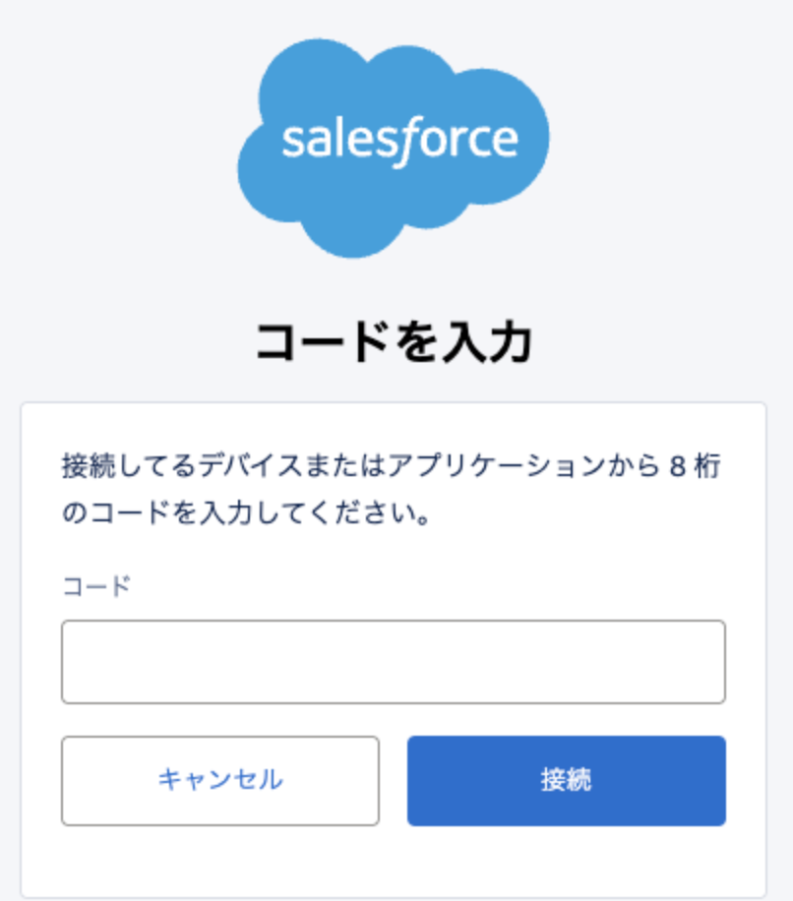Click the コード field label
The width and height of the screenshot is (793, 901).
pyautogui.click(x=95, y=586)
